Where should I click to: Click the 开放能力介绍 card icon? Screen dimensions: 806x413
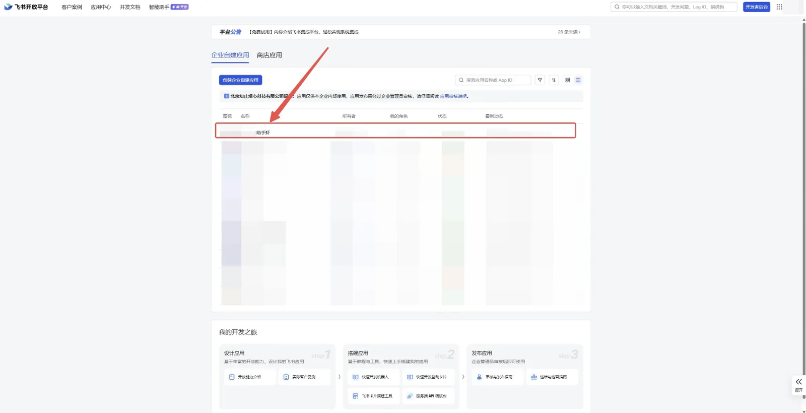point(232,377)
